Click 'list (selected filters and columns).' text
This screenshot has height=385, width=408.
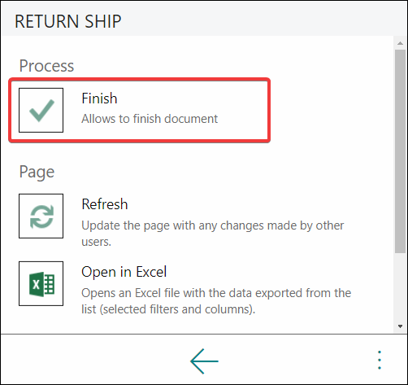168,309
